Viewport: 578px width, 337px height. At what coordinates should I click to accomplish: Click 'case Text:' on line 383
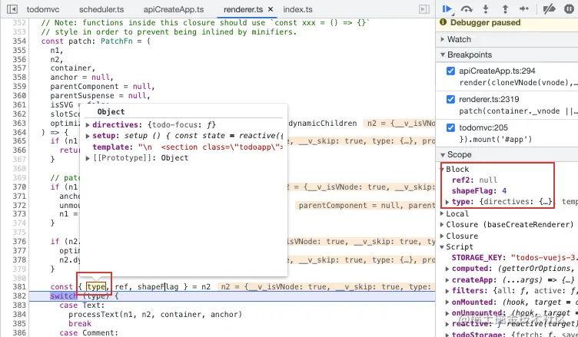pos(82,305)
